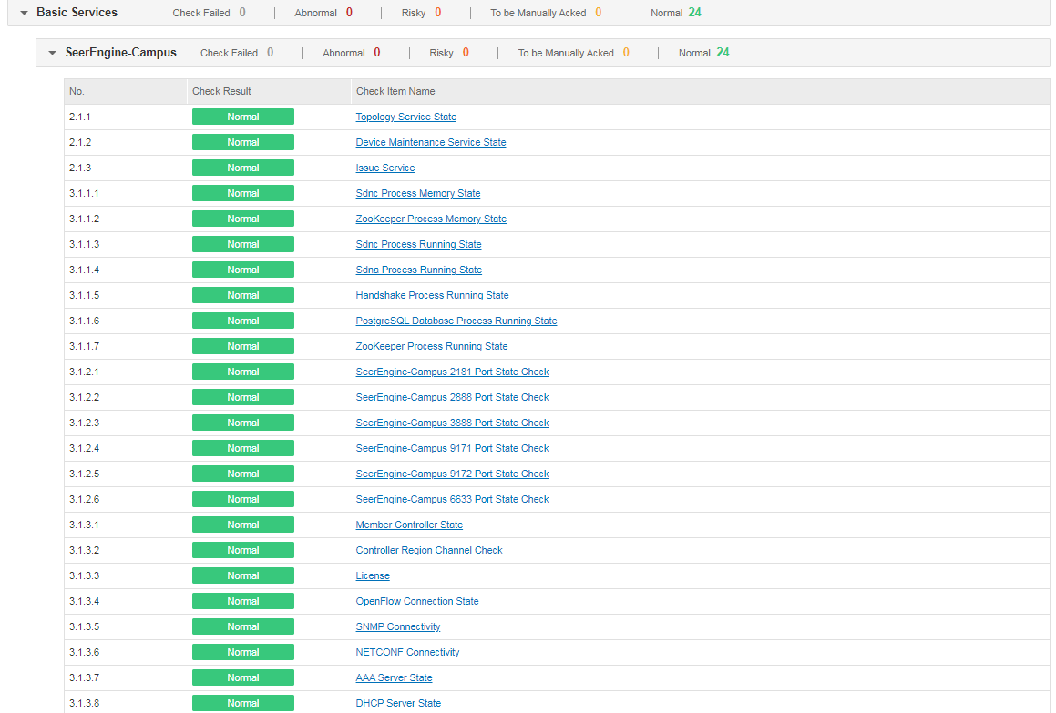Image resolution: width=1056 pixels, height=713 pixels.
Task: Open Handshake Process Running State link
Action: [x=433, y=295]
